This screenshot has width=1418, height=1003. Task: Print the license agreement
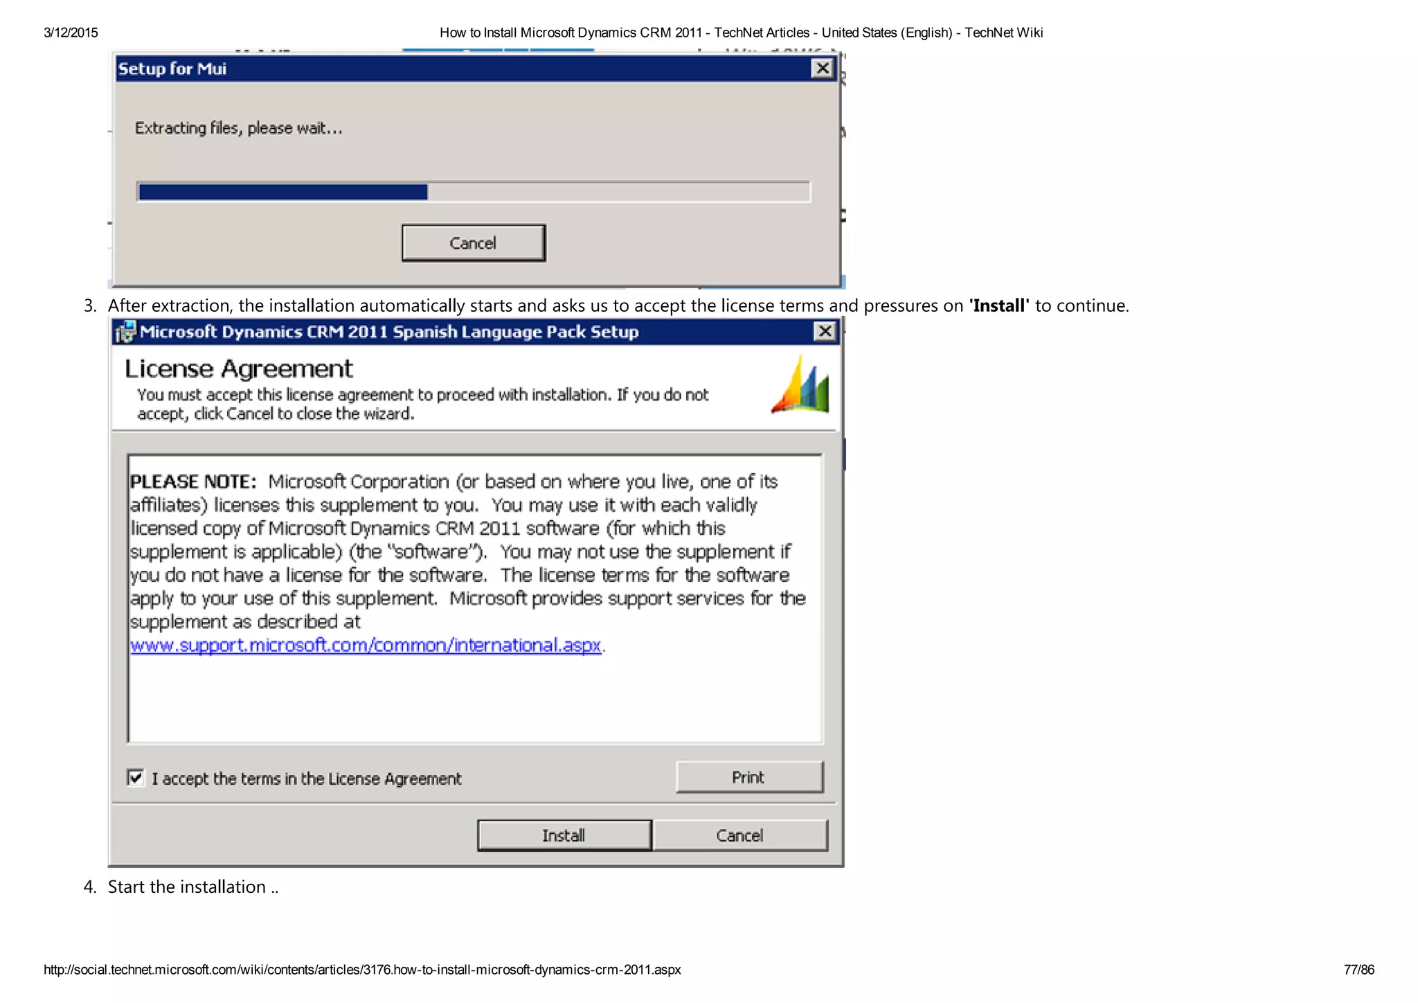749,777
